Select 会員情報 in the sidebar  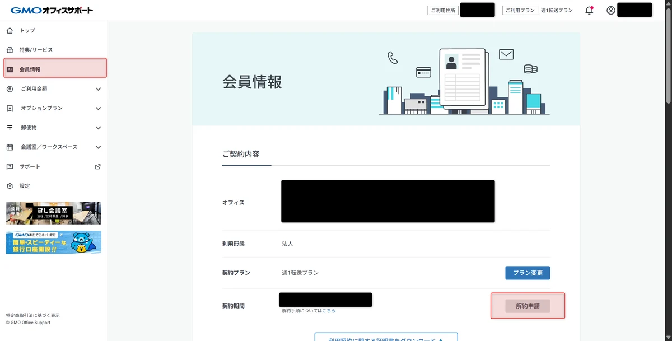[55, 69]
